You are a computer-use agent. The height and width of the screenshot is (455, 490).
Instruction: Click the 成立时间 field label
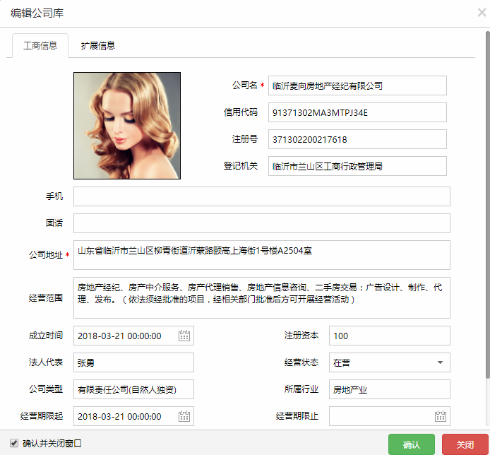pyautogui.click(x=46, y=335)
